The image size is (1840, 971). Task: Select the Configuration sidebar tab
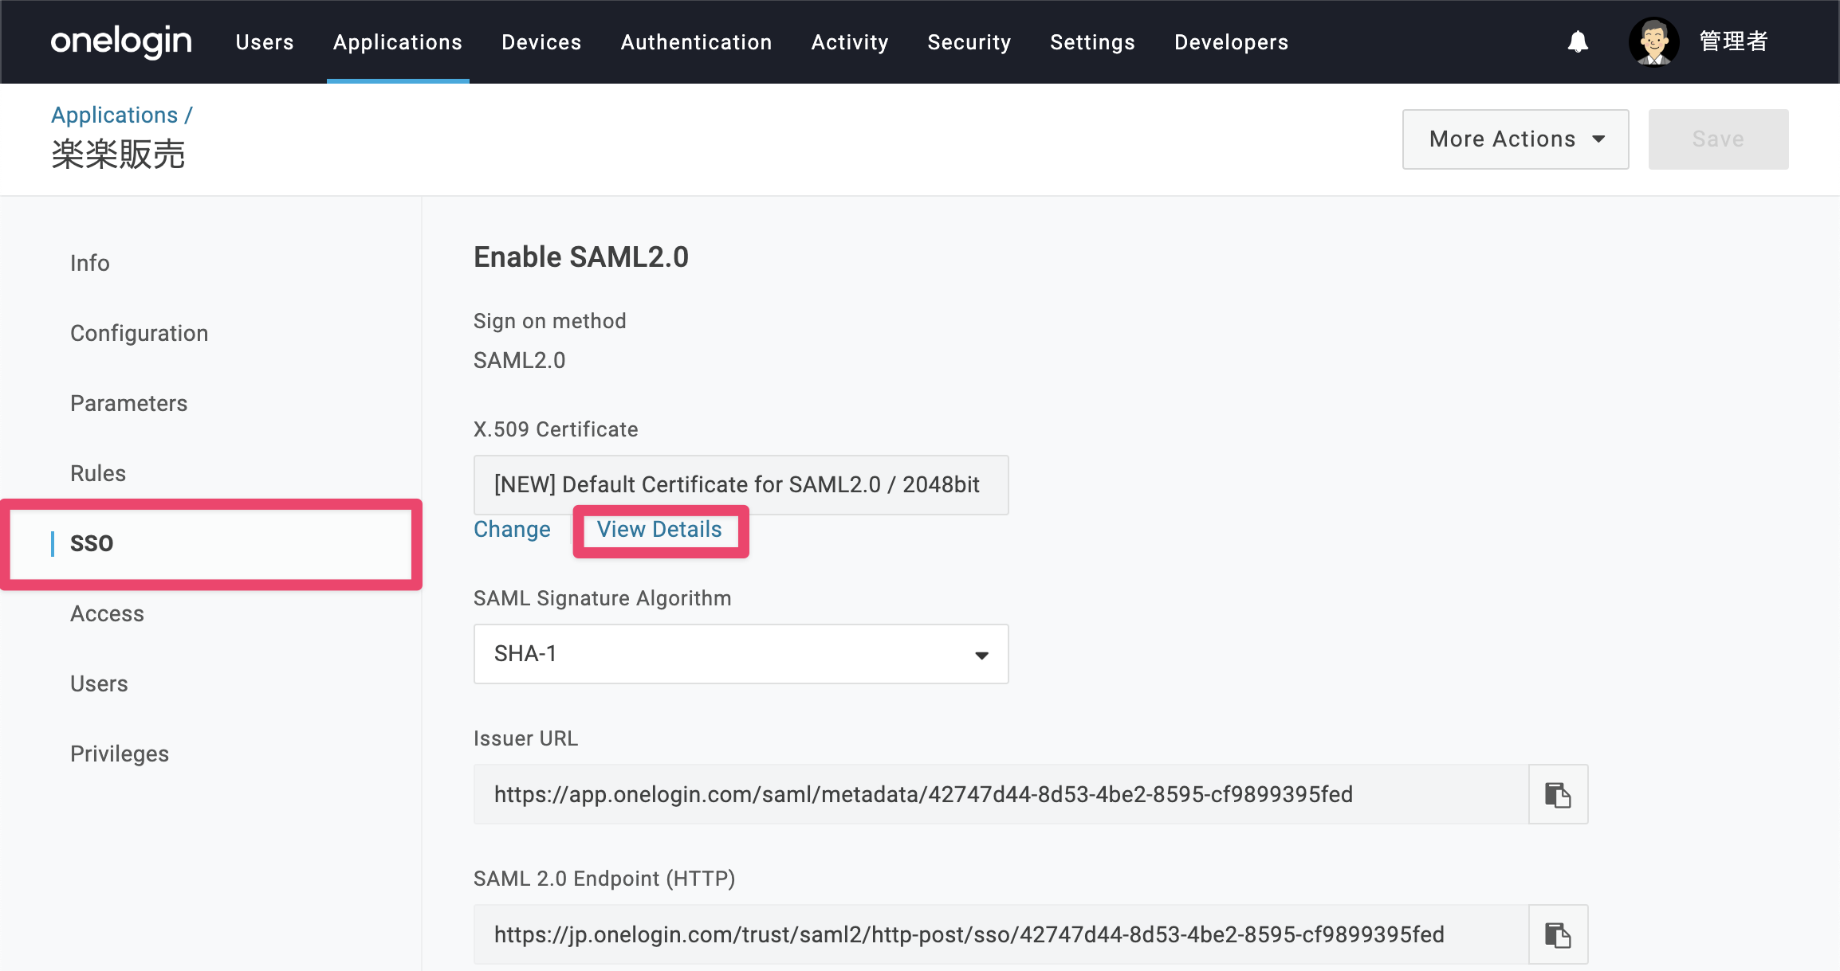tap(140, 333)
